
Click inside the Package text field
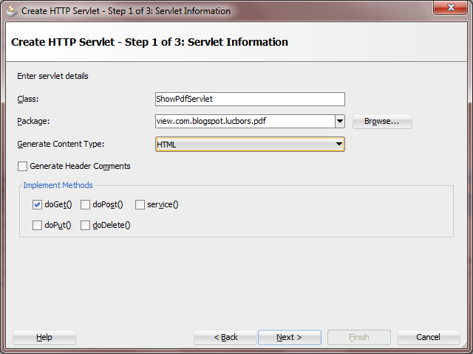click(x=244, y=121)
